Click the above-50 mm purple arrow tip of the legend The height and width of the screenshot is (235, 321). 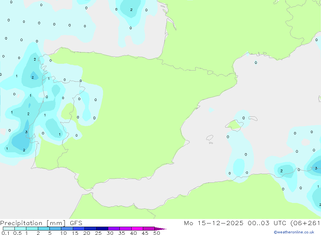click(160, 229)
